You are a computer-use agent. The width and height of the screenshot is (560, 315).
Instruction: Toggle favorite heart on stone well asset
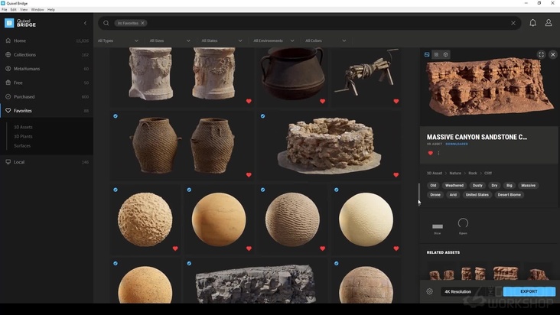(x=396, y=174)
